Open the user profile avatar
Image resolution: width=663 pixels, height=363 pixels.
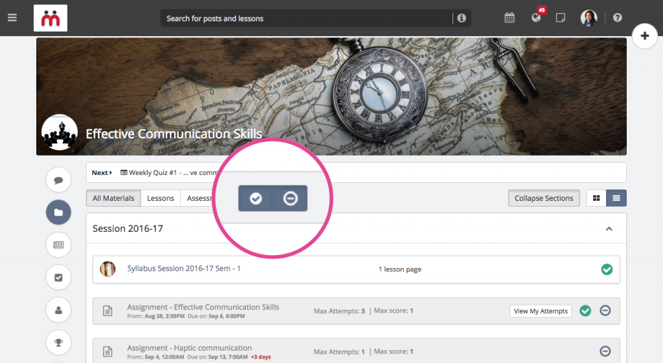click(x=589, y=17)
